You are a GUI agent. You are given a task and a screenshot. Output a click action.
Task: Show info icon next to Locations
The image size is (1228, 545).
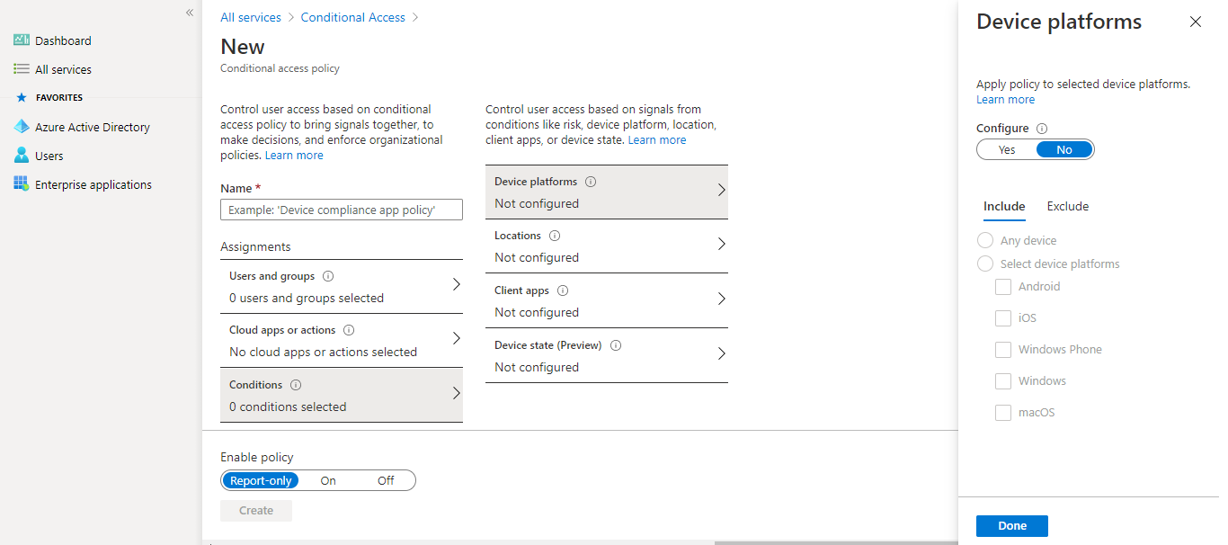pyautogui.click(x=555, y=236)
